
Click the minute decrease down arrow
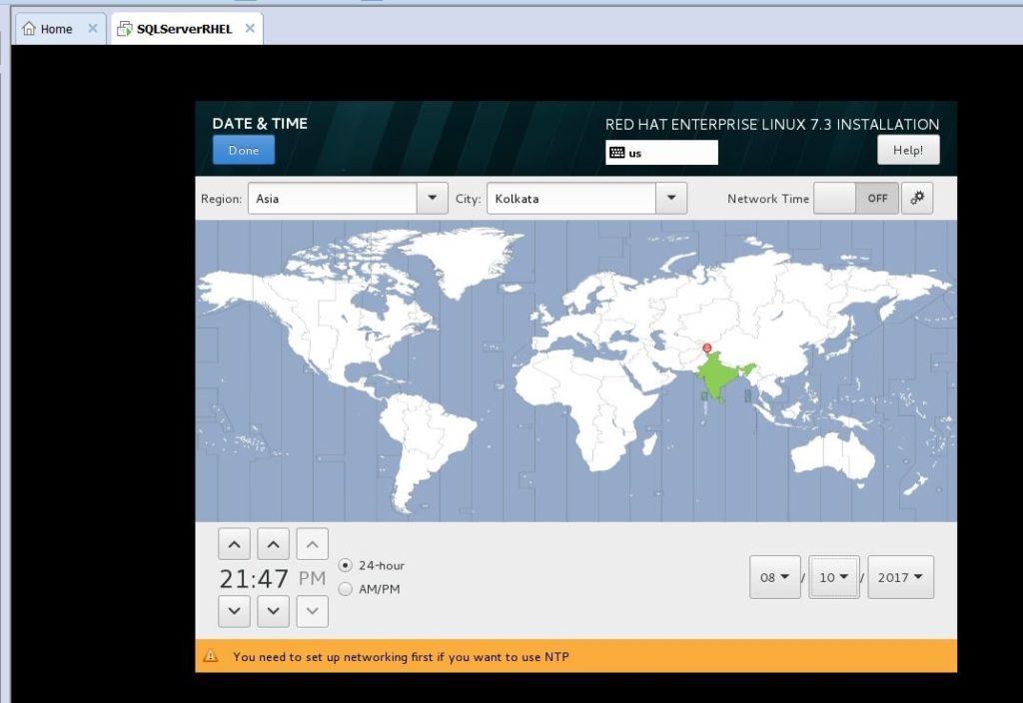(273, 611)
